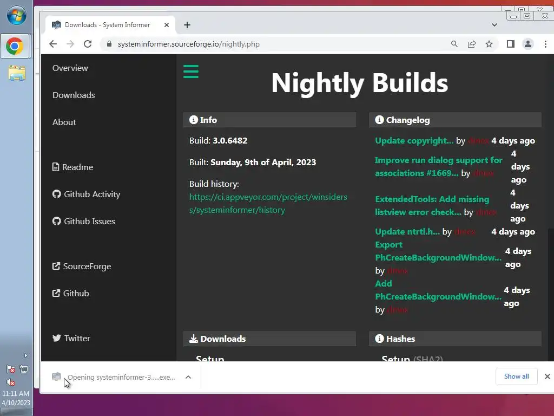Open the Chrome profile avatar icon
The image size is (554, 416).
click(x=528, y=44)
